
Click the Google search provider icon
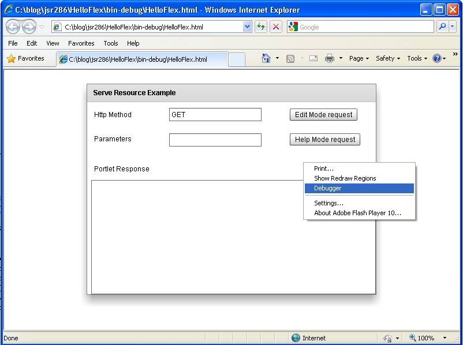(293, 27)
